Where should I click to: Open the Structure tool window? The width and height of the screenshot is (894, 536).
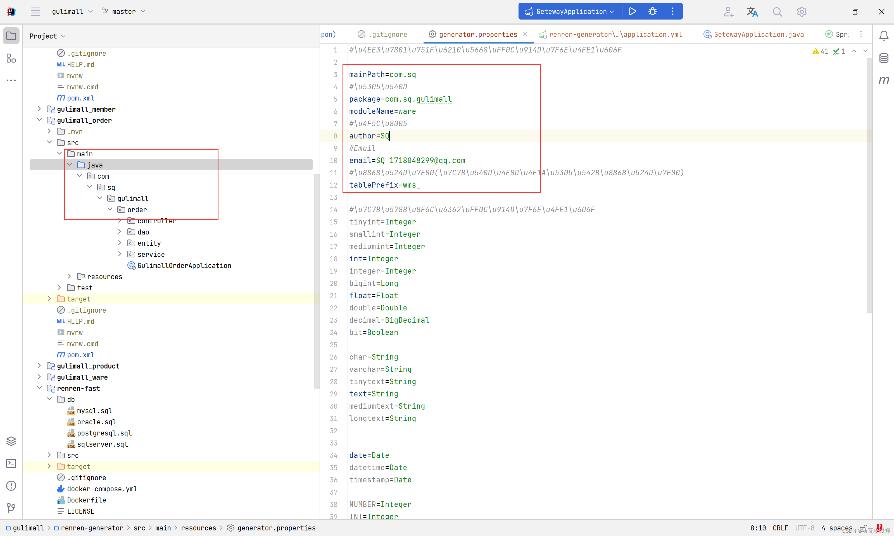coord(11,58)
